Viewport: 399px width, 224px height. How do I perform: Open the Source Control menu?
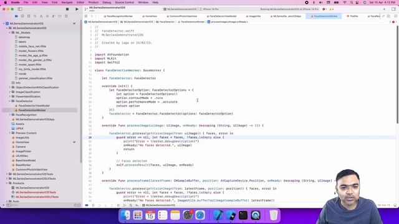coord(125,2)
